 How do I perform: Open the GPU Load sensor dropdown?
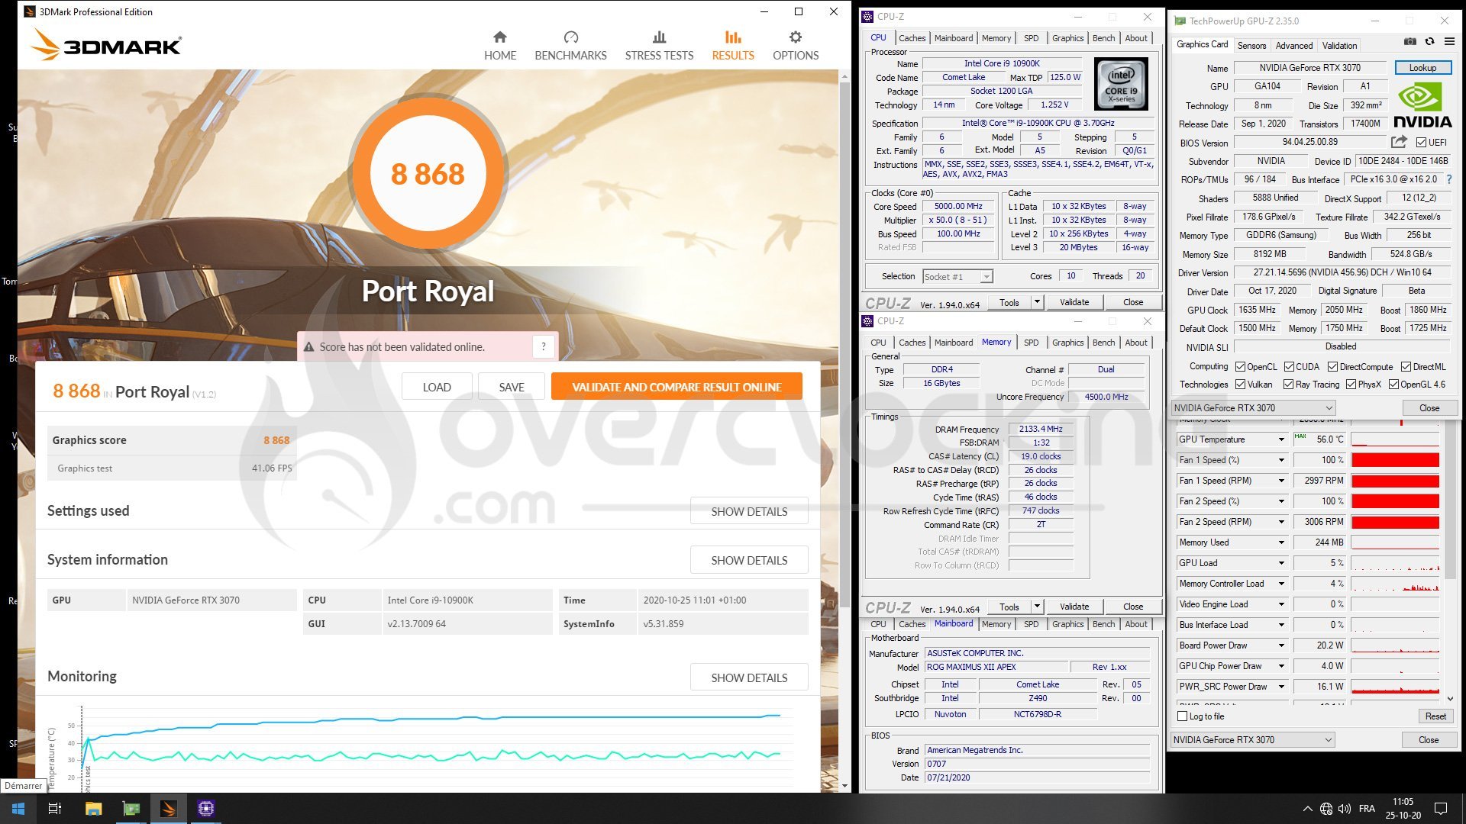coord(1281,563)
